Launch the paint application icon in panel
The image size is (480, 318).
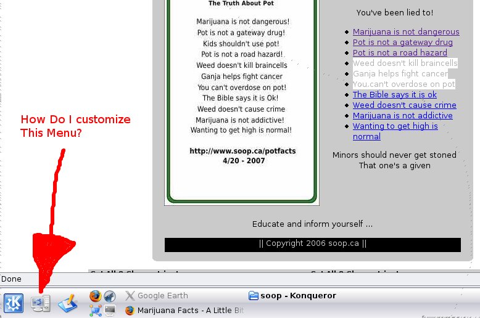pos(67,303)
